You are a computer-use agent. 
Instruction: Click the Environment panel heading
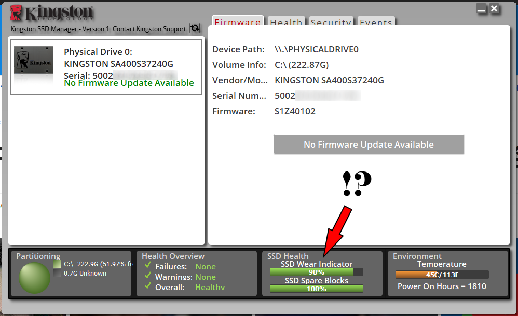pyautogui.click(x=417, y=256)
